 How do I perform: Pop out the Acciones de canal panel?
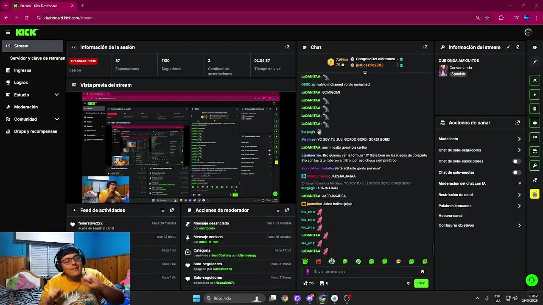518,123
